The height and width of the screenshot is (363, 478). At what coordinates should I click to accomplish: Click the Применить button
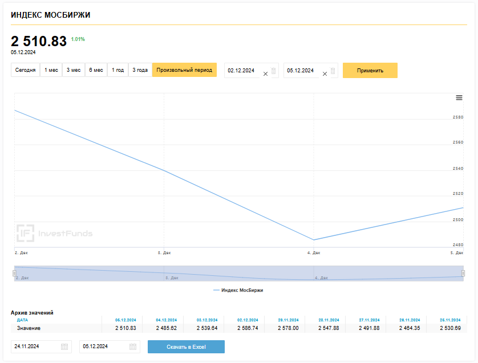coord(370,70)
